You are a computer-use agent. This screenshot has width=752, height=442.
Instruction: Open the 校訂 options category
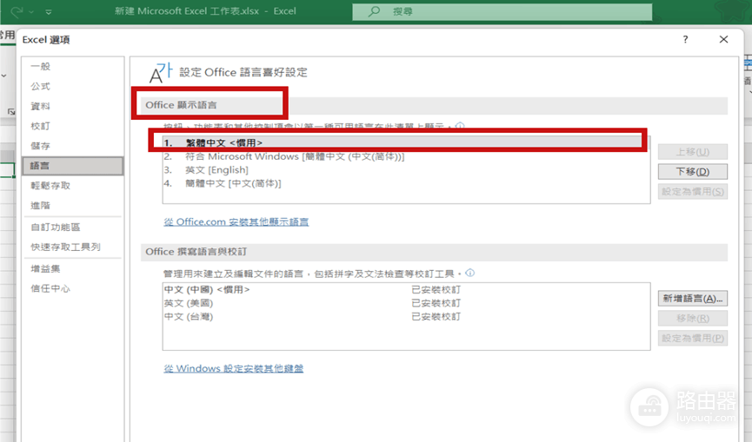point(41,126)
